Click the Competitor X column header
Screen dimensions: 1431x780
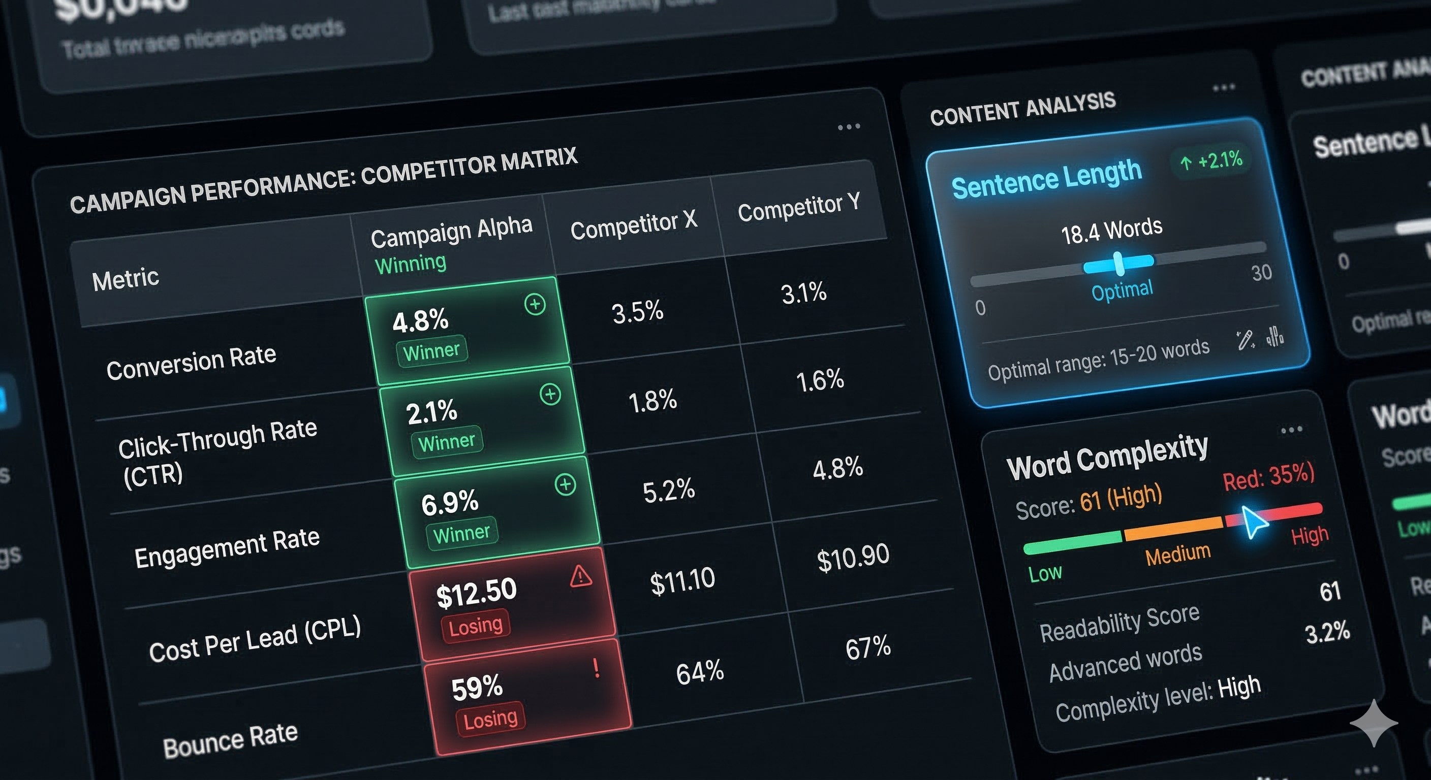633,226
